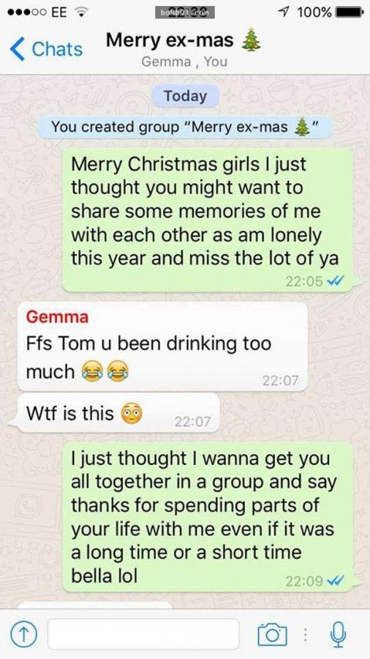Viewport: 370px width, 659px height.
Task: Tap the upload arrow attachment icon
Action: click(25, 634)
